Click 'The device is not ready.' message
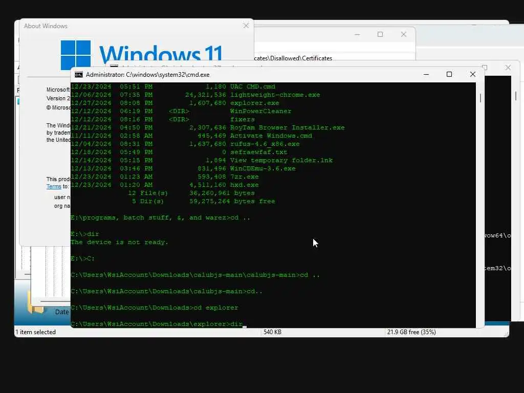Screen dimensions: 524x393 [x=119, y=242]
